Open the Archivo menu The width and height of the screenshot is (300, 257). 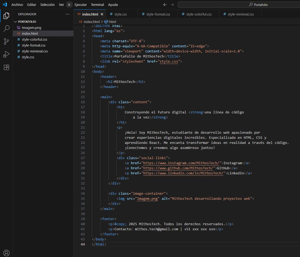click(17, 5)
